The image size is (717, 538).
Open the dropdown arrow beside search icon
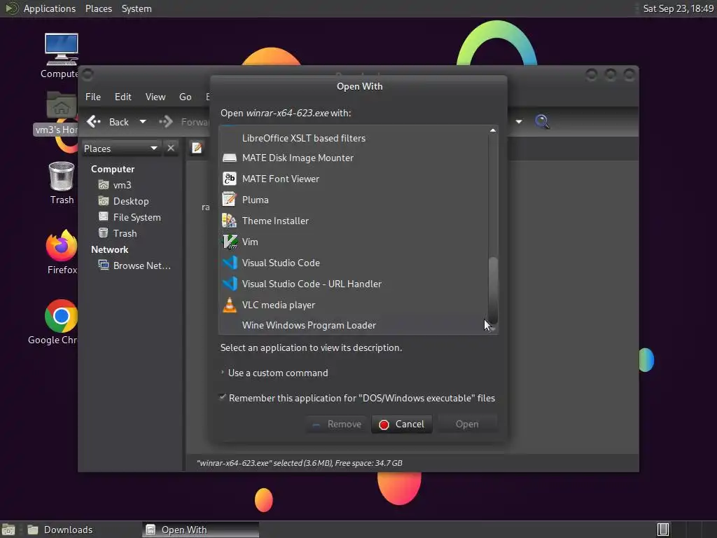(x=519, y=122)
